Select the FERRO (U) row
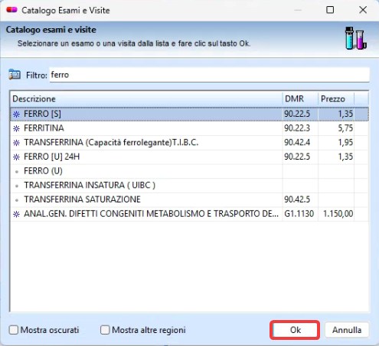Screen dimensions: 379x346 (x=189, y=171)
